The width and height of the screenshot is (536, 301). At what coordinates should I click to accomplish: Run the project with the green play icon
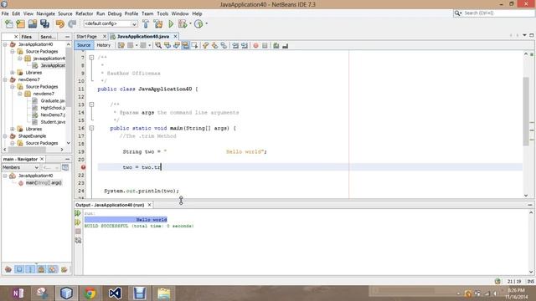171,24
